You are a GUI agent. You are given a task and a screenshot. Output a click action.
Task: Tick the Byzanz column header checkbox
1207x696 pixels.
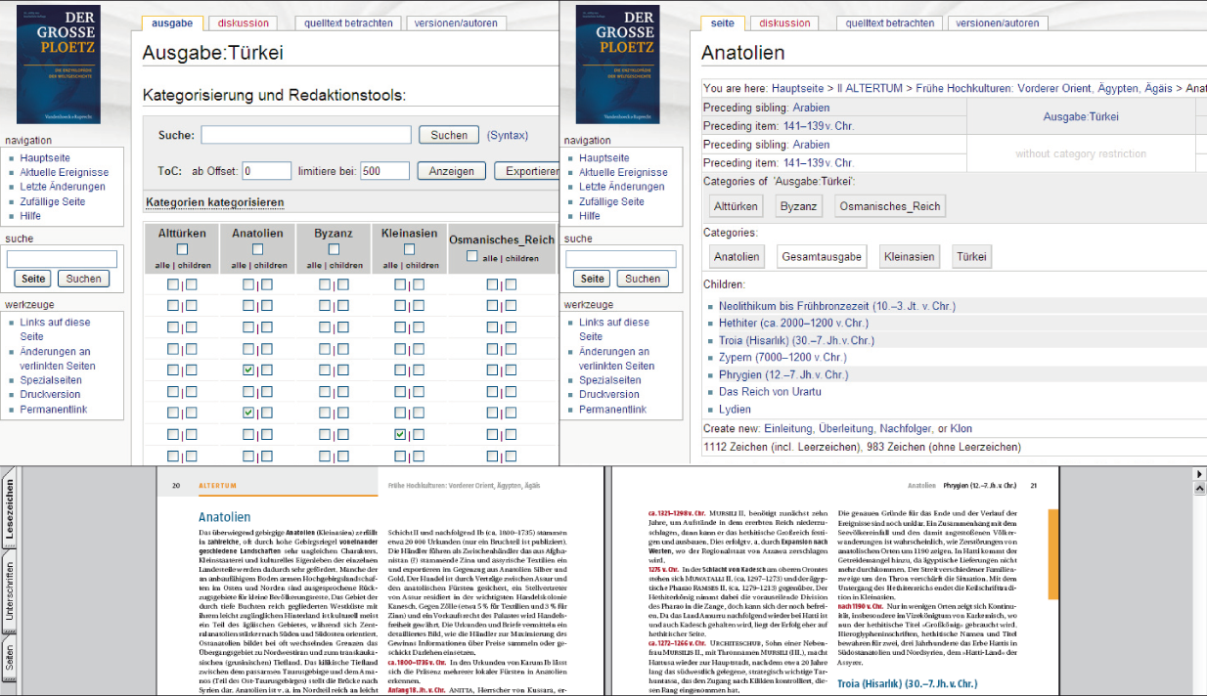coord(334,249)
